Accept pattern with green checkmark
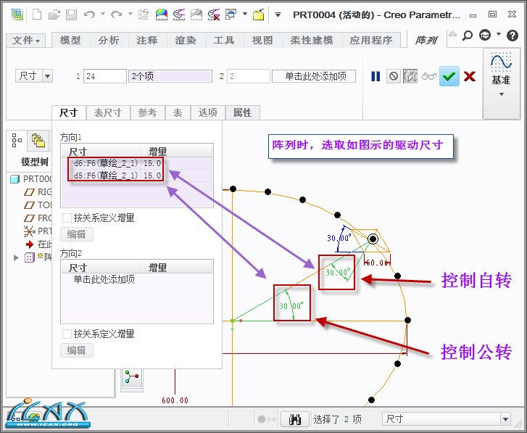This screenshot has height=433, width=527. pos(449,76)
